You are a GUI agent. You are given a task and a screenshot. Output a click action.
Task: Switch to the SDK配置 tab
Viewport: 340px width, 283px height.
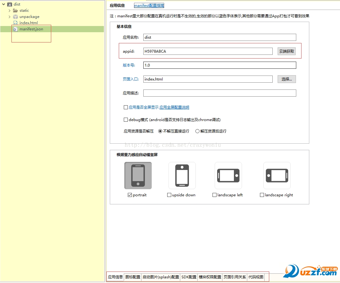pyautogui.click(x=189, y=277)
